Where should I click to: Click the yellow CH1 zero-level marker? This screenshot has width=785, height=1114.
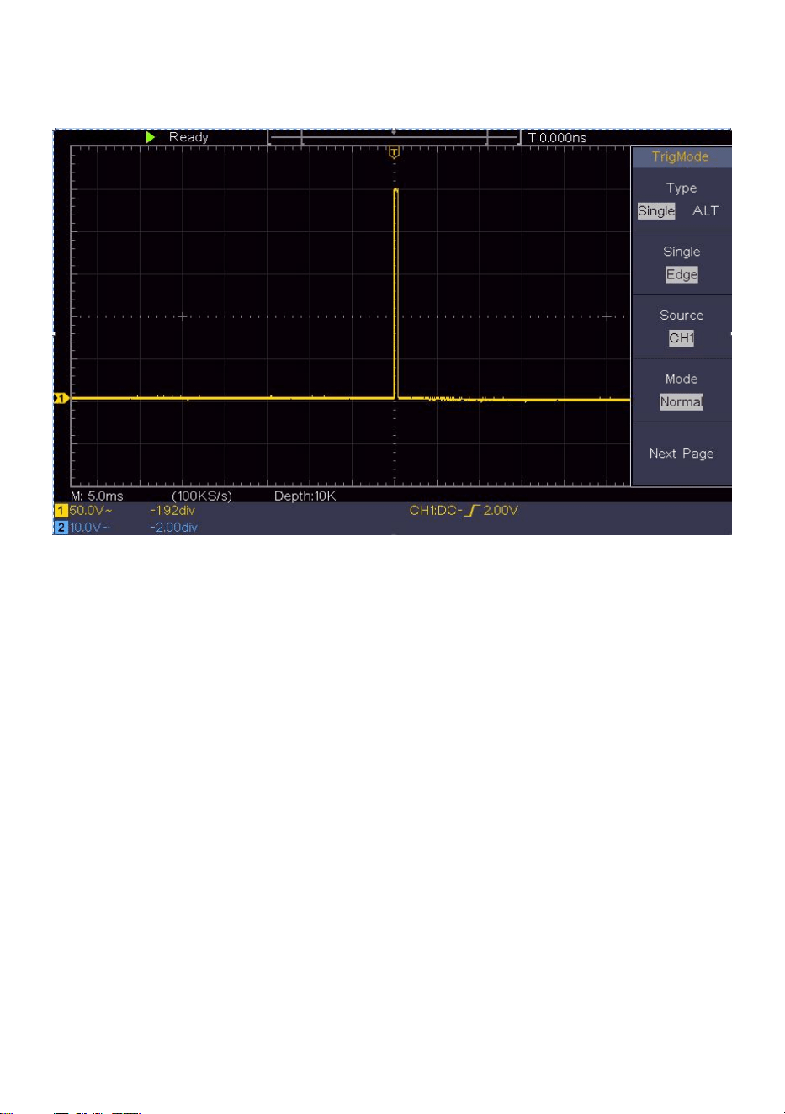point(61,398)
